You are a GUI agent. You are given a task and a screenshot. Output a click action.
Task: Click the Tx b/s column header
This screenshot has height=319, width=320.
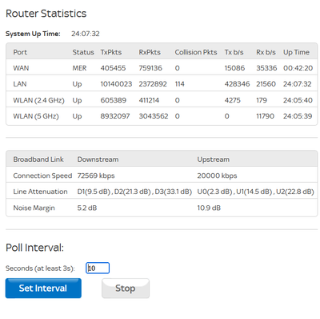pos(234,52)
